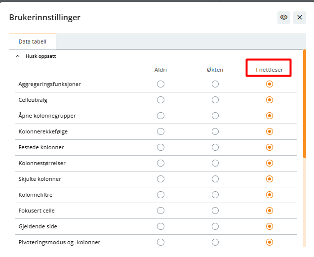The width and height of the screenshot is (314, 257).
Task: Select I nettleser for Celleutvalg
Action: tap(270, 100)
